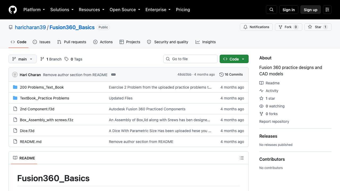Image resolution: width=340 pixels, height=191 pixels.
Task: Click the TextBook_Practice Problems folder icon
Action: [15, 98]
